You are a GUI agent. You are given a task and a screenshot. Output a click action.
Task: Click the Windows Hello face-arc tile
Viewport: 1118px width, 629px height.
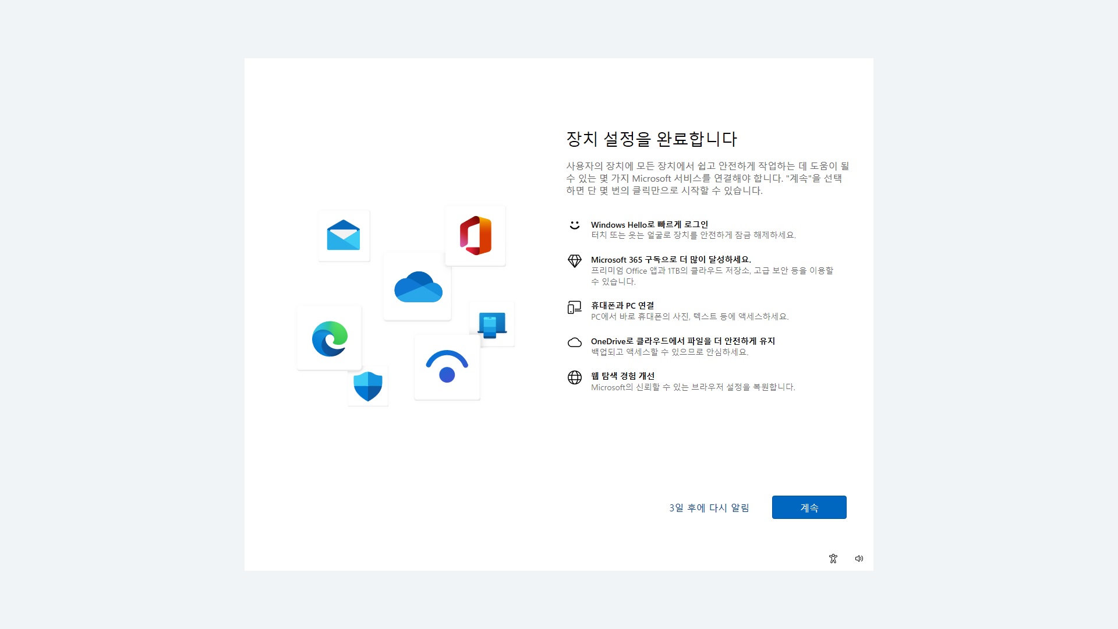(x=447, y=367)
